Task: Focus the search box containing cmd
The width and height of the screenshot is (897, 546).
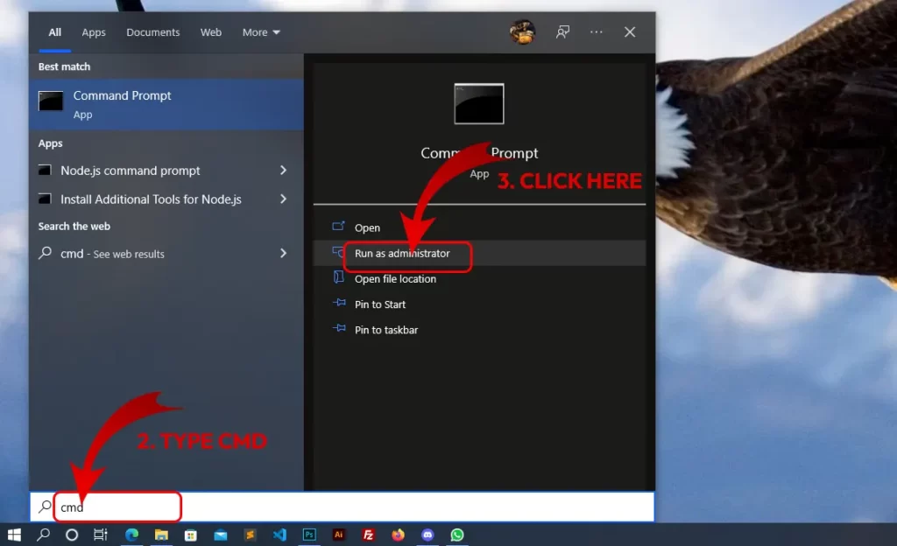Action: pyautogui.click(x=343, y=507)
